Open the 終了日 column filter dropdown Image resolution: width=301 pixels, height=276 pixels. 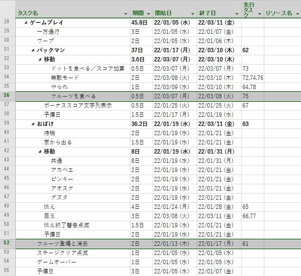(237, 14)
